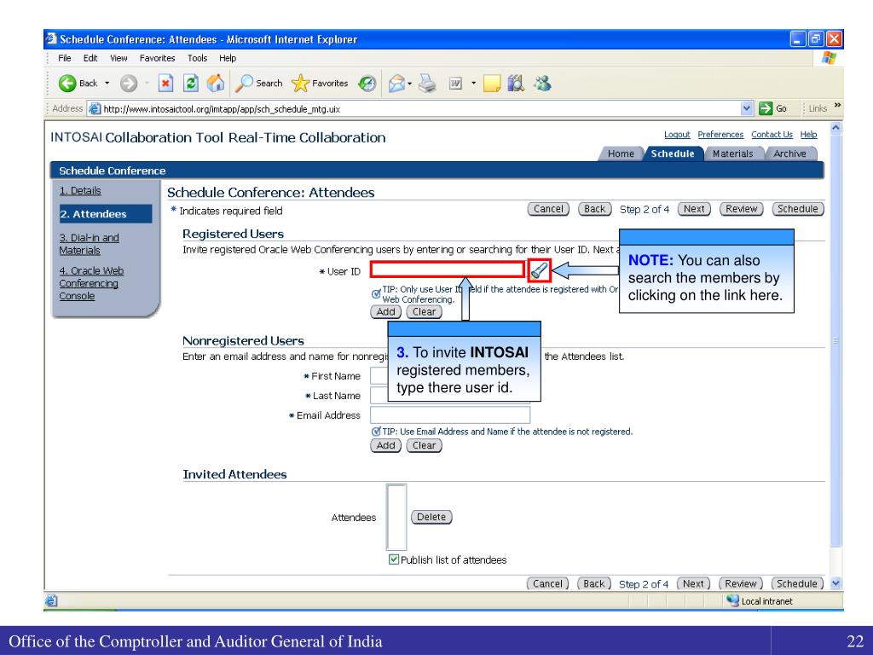Open the Tools menu
Screen dimensions: 873x655
click(x=198, y=58)
